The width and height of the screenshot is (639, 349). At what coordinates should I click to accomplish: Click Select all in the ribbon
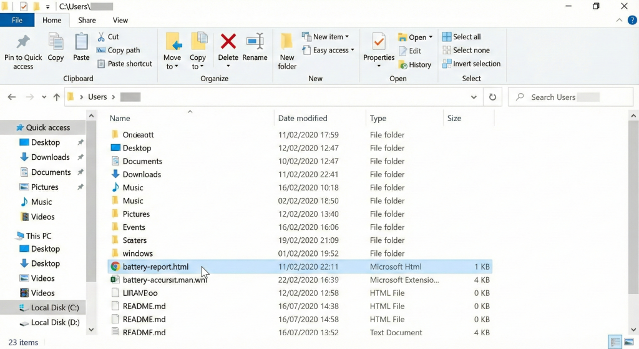click(461, 37)
